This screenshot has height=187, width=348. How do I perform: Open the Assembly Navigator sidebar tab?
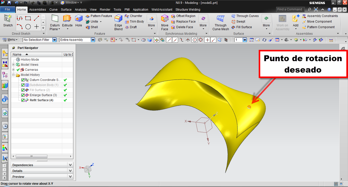[x=5, y=53]
